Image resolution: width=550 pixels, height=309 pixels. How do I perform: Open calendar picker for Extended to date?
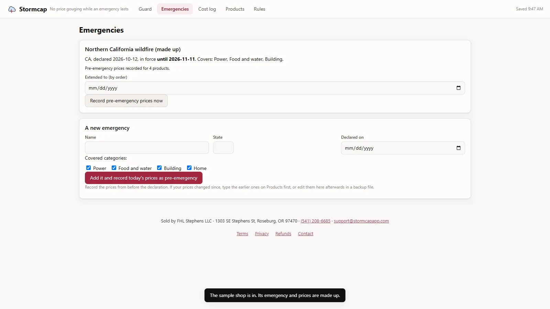click(458, 88)
